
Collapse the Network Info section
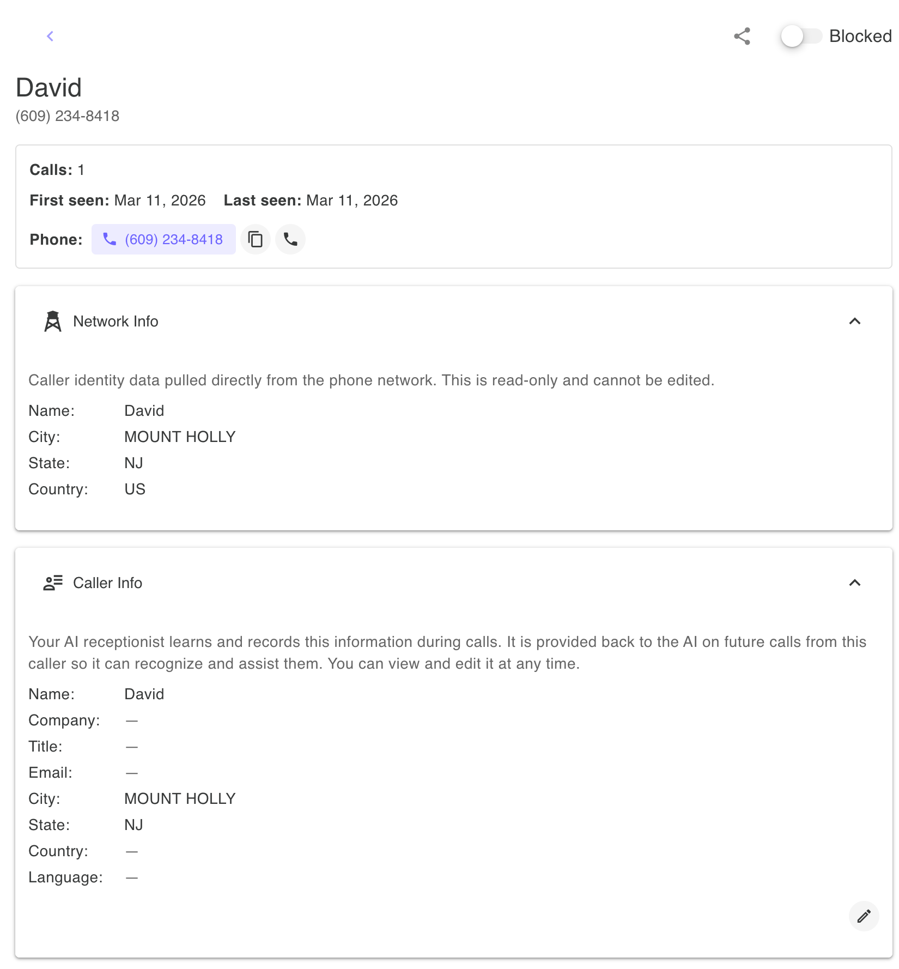click(855, 321)
